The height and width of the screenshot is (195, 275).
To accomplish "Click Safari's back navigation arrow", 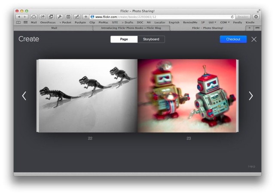I will pos(18,16).
